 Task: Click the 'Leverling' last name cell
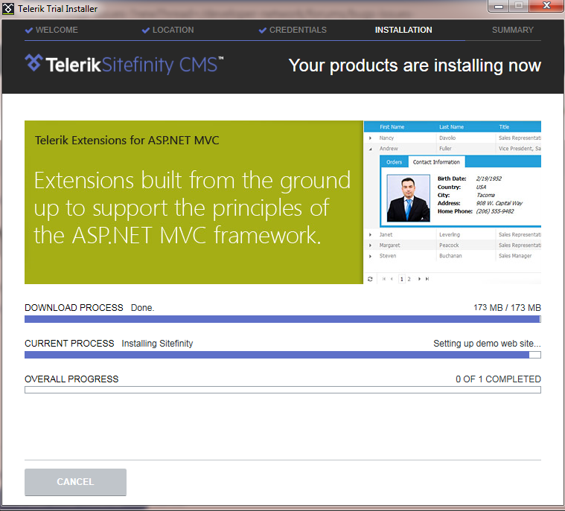pyautogui.click(x=450, y=235)
